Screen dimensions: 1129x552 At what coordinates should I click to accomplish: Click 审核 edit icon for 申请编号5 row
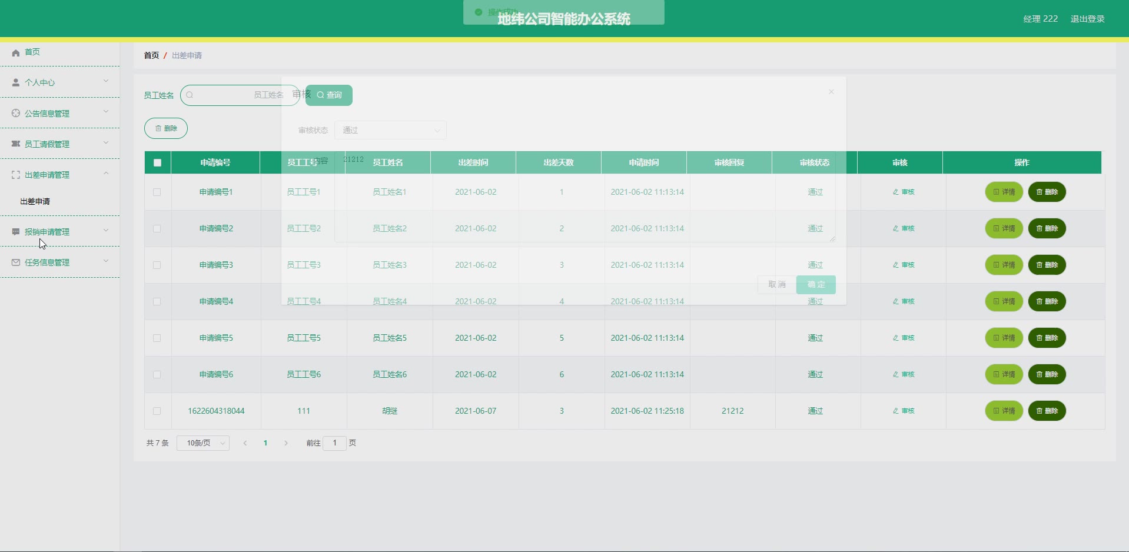pyautogui.click(x=895, y=338)
